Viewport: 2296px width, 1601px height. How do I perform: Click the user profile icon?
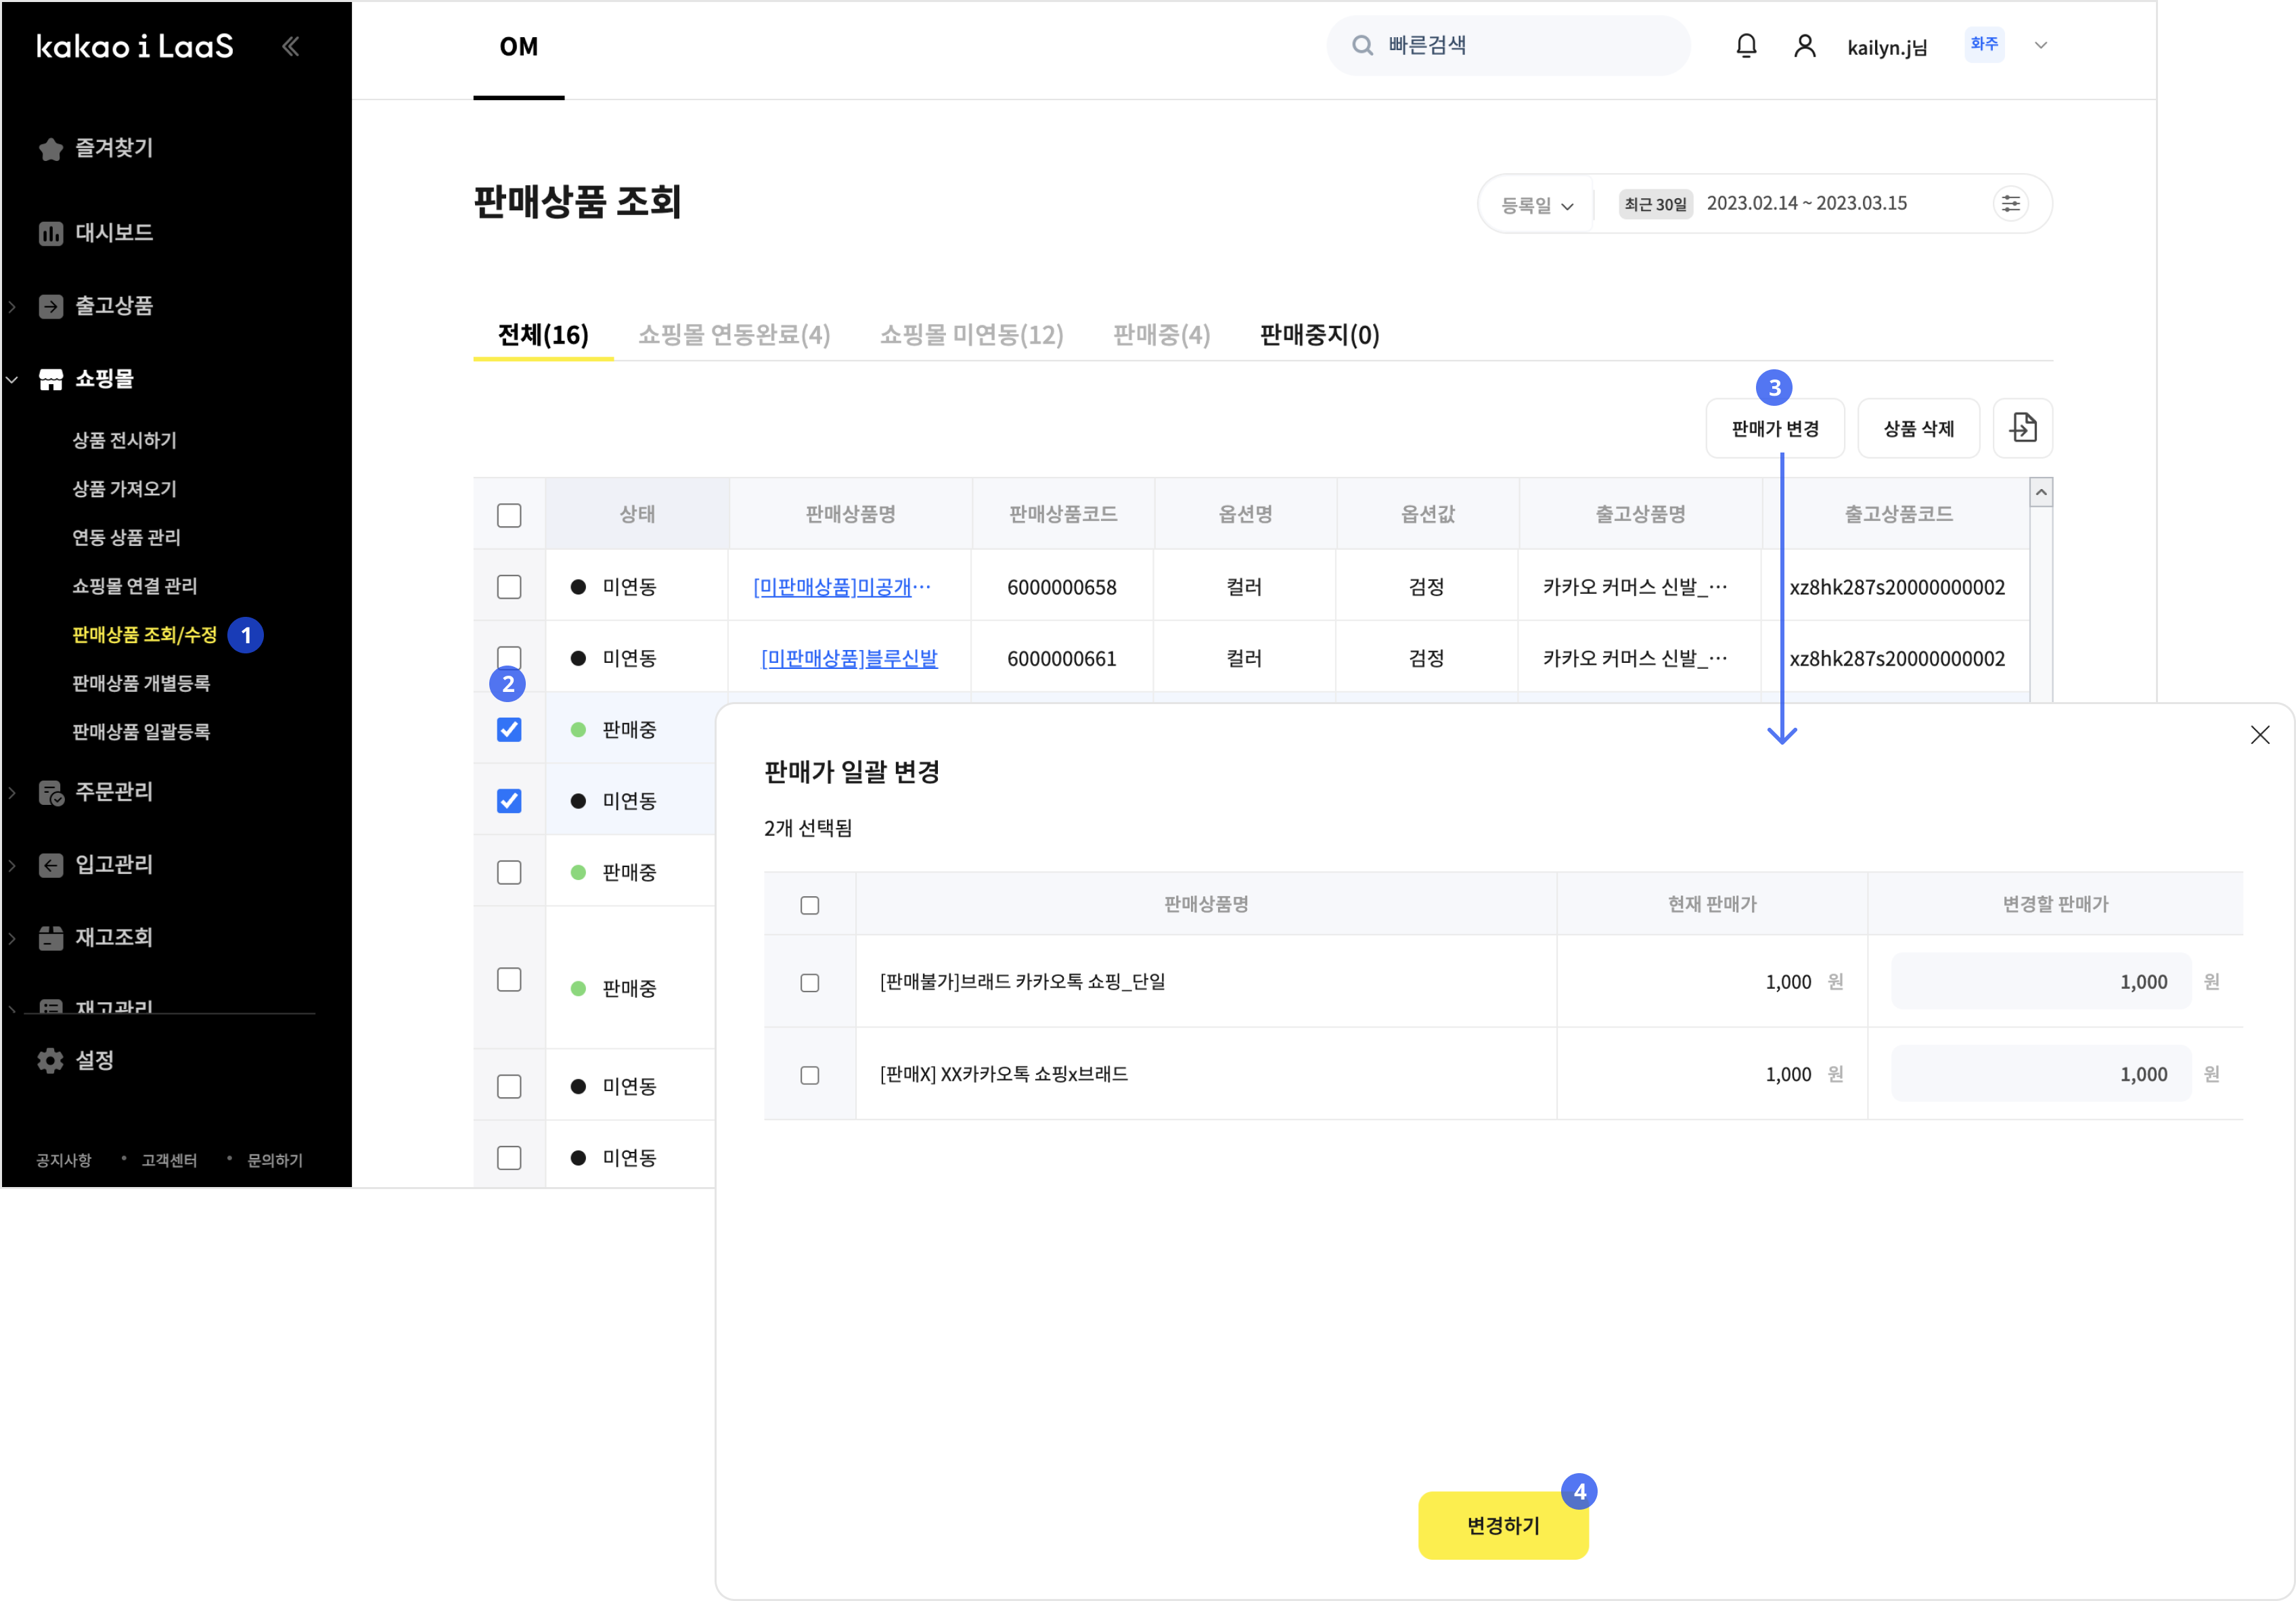[x=1804, y=46]
